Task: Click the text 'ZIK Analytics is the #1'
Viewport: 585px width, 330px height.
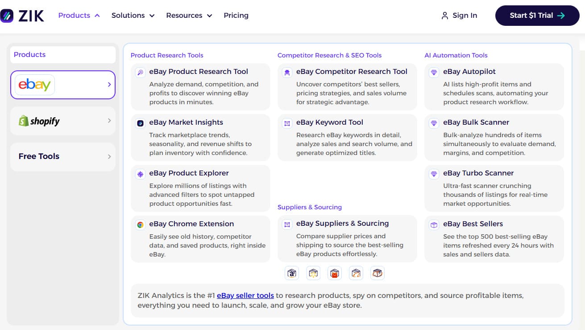Action: pyautogui.click(x=176, y=295)
